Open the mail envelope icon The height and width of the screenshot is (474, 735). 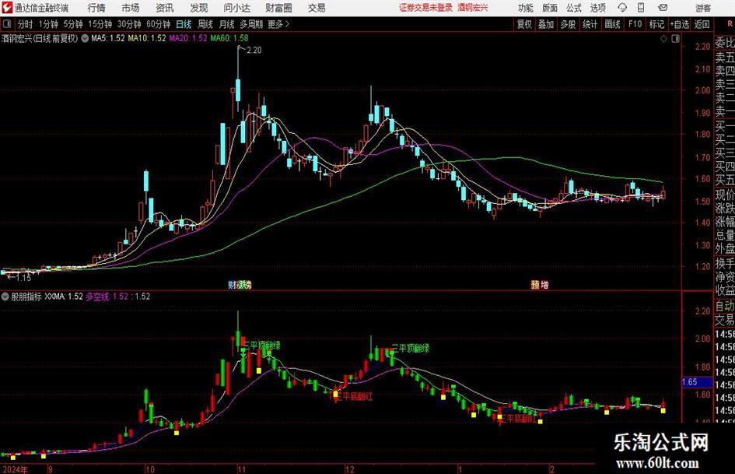(x=663, y=8)
